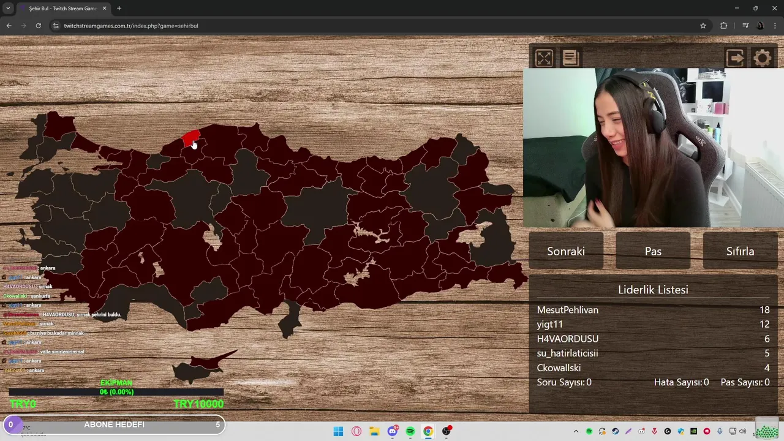Click the ABONE HEDEFİ goal bar
784x441 pixels.
click(x=114, y=424)
